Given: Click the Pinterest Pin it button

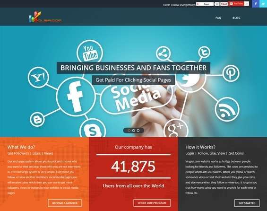Looking at the screenshot, I should point(224,4).
